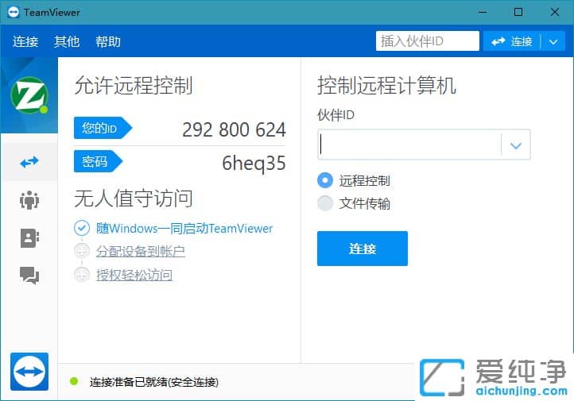Open the Meeting sidebar icon with people

[x=29, y=200]
